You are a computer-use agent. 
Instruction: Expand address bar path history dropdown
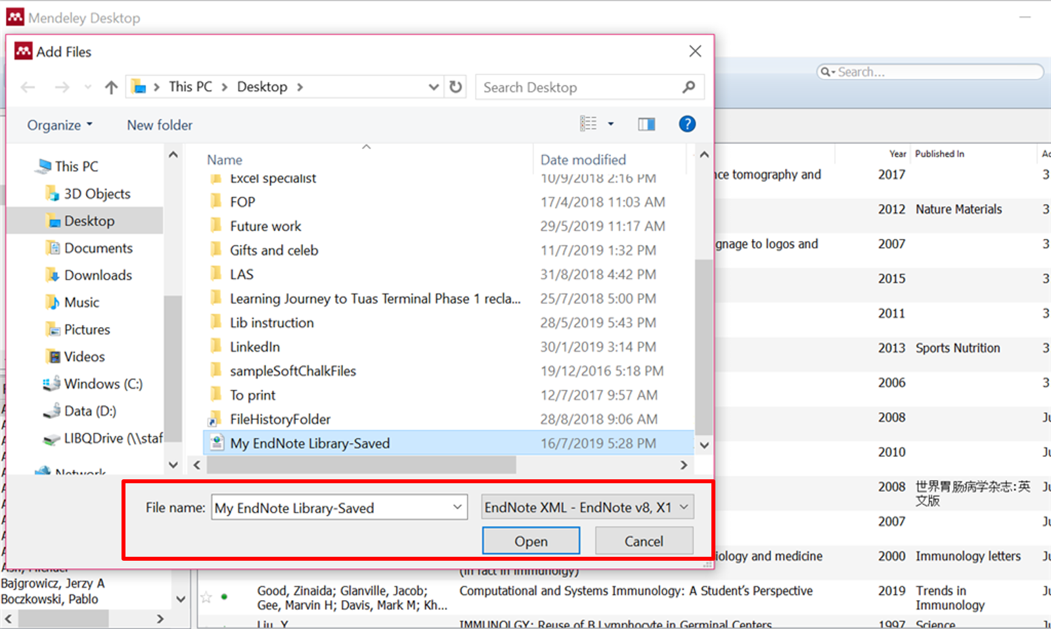click(434, 87)
